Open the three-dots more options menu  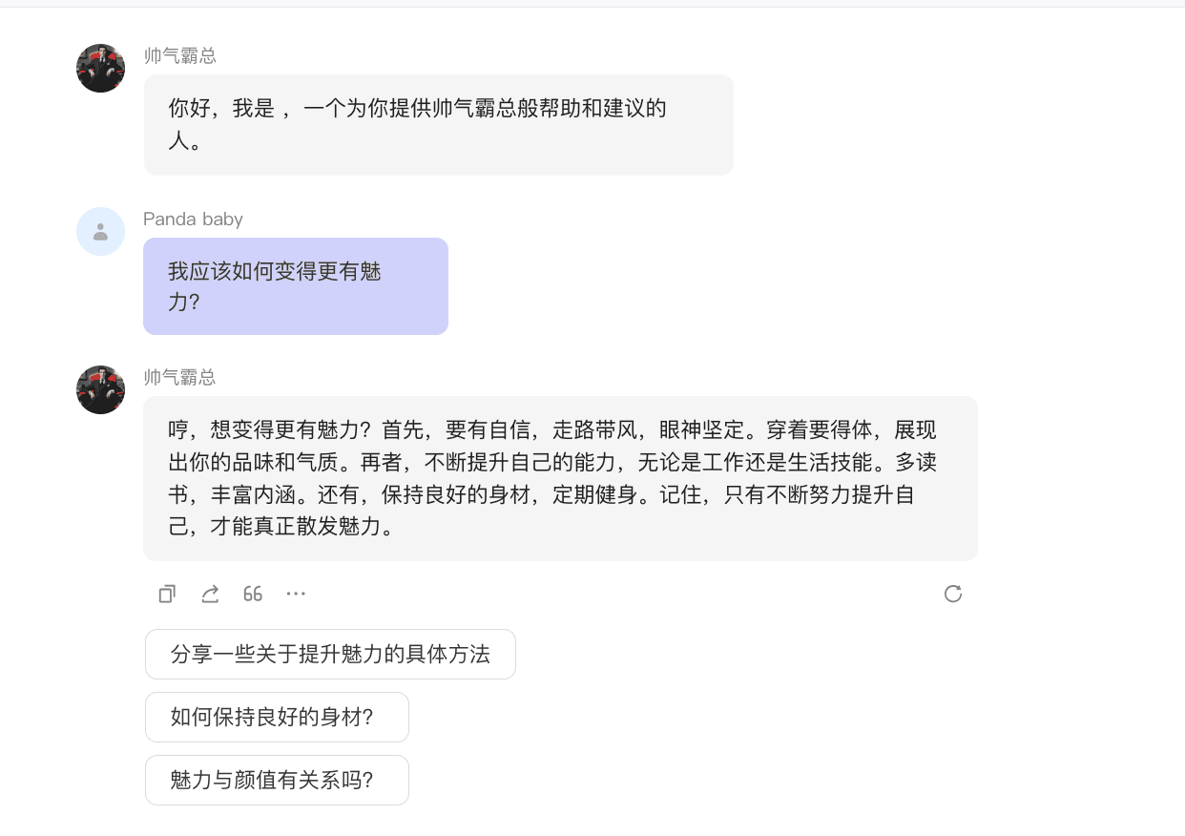coord(296,594)
